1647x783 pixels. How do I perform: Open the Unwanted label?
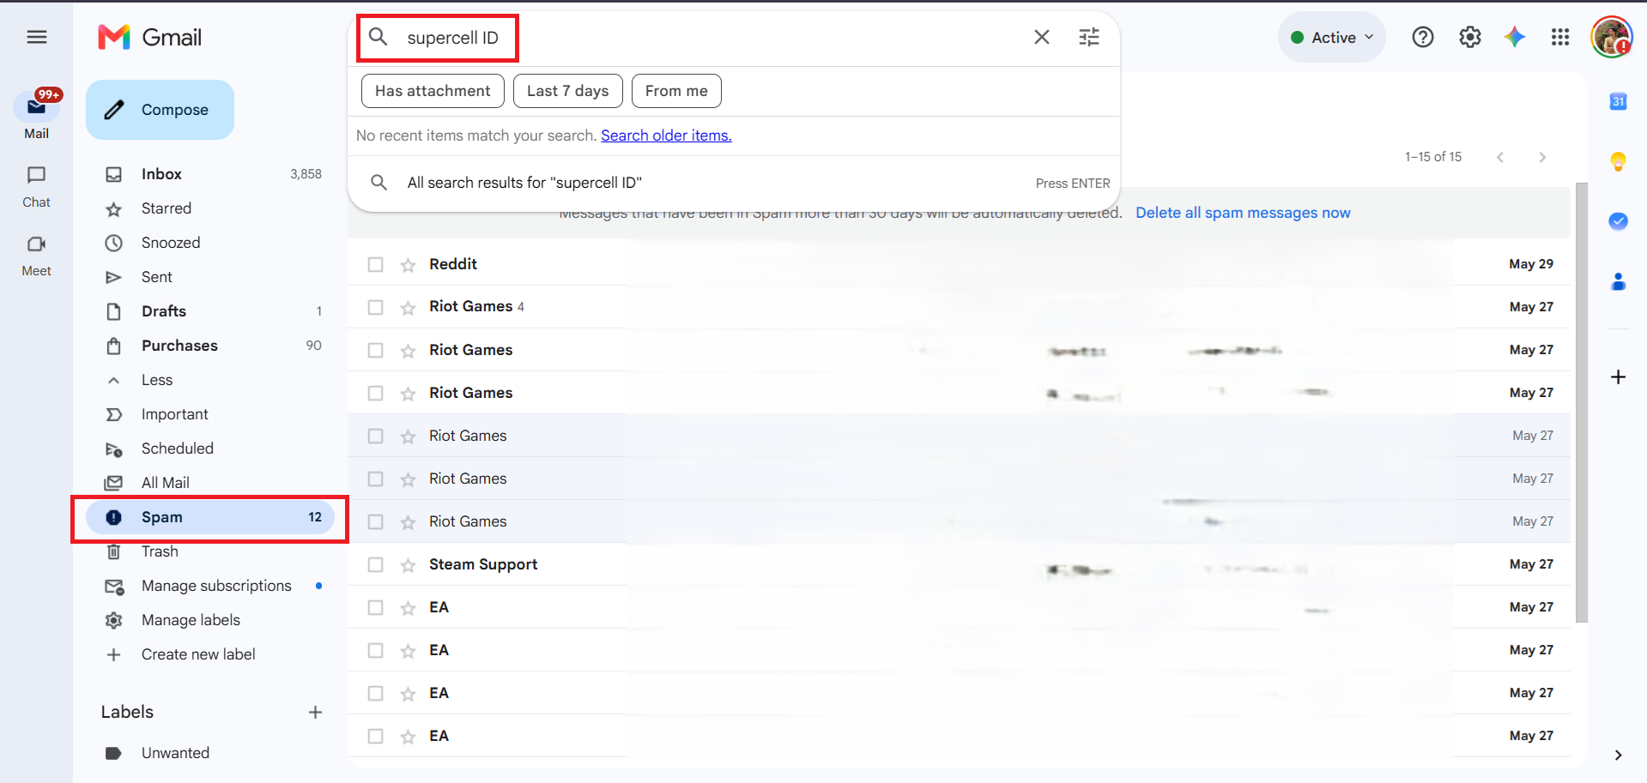(209, 753)
